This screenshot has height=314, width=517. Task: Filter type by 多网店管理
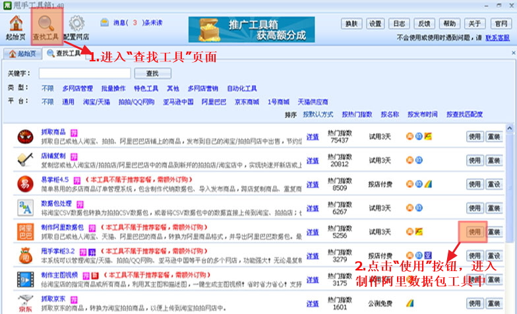pos(78,88)
